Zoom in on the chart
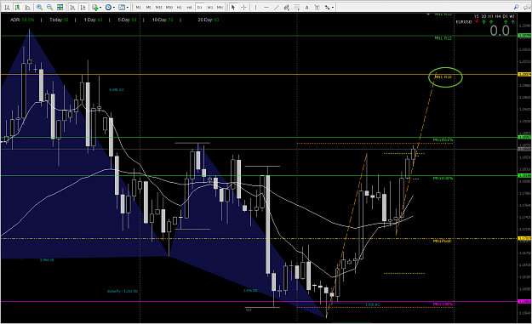 coord(39,7)
